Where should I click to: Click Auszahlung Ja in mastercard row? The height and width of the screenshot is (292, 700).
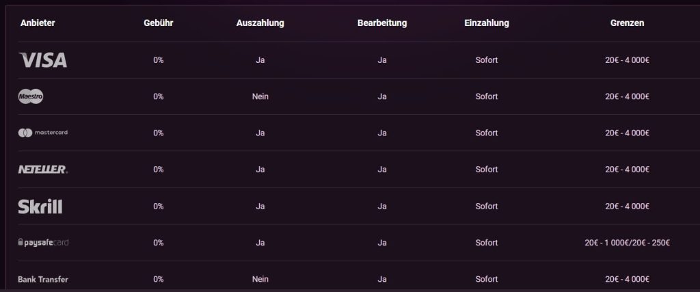click(260, 133)
